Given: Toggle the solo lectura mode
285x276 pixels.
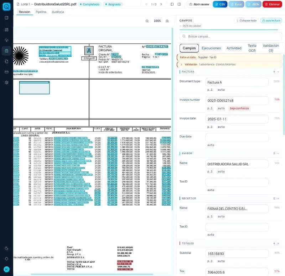Looking at the screenshot, I should tap(271, 21).
